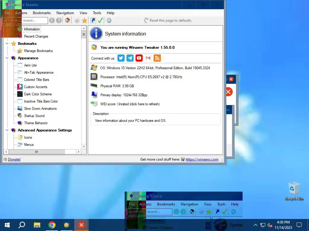Select Custom Accents tree item

point(36,87)
